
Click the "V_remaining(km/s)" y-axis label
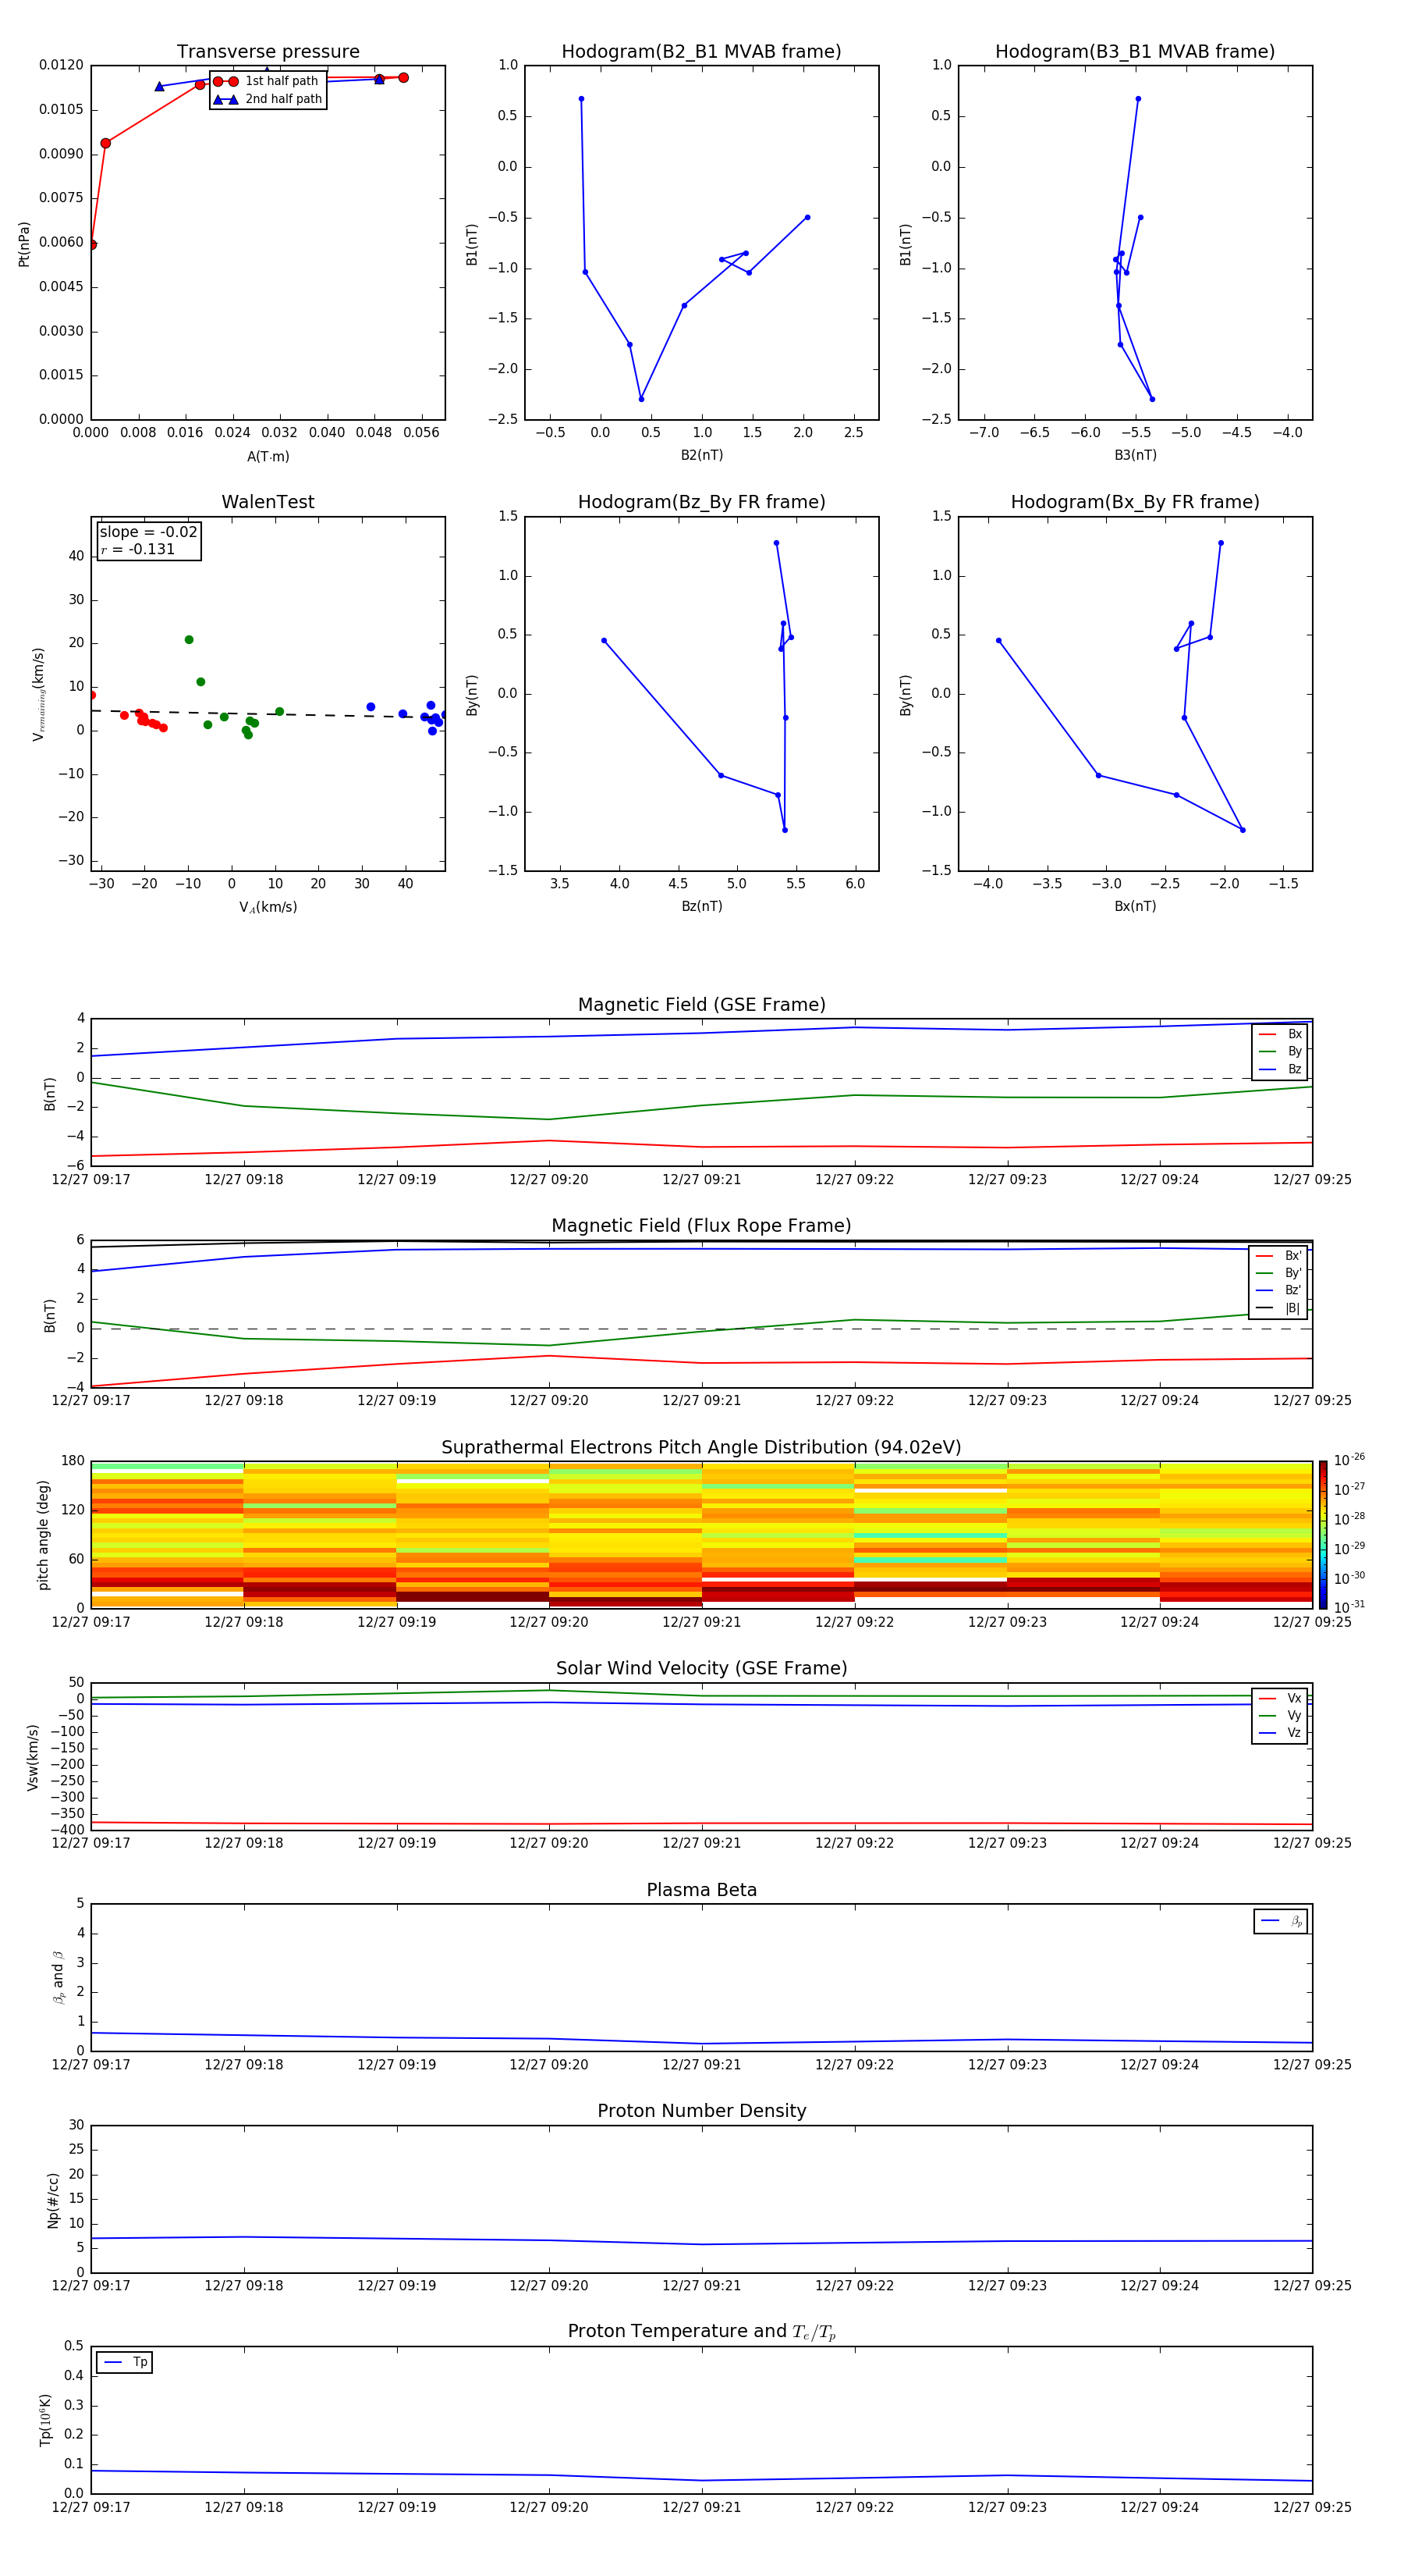point(38,694)
